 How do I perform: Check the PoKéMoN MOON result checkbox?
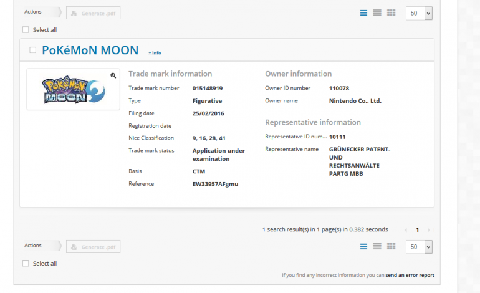click(x=32, y=50)
